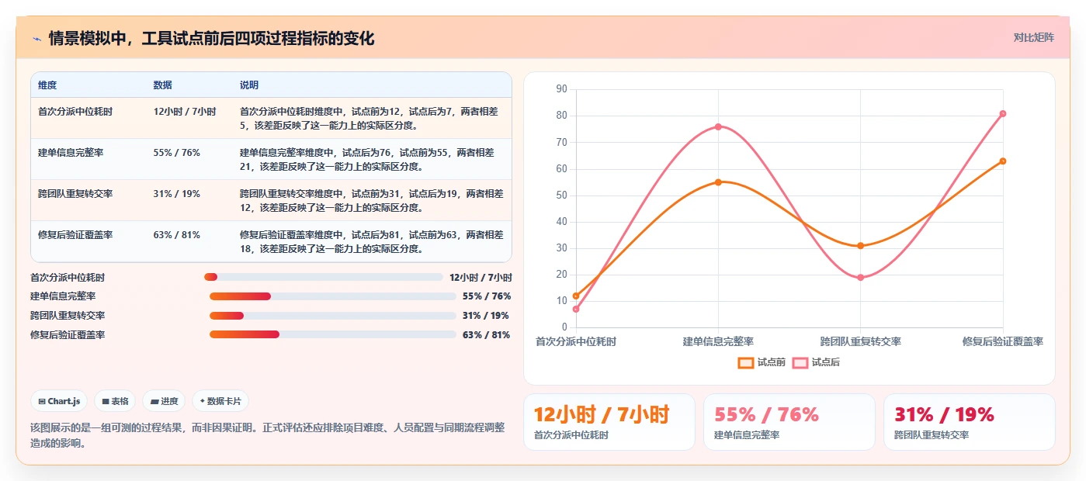
Task: Click the 试点前 data point at 跨团队重复转交率
Action: click(860, 246)
